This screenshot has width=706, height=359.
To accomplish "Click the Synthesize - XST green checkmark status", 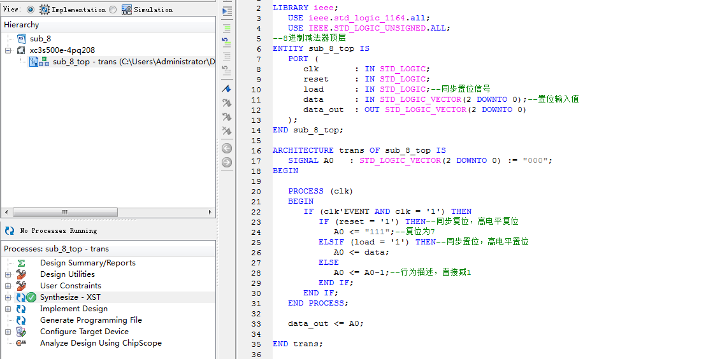I will coord(31,297).
